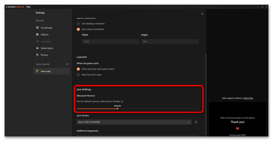This screenshot has height=141, width=273.
Task: Open Privacy shield icon
Action: click(x=37, y=55)
